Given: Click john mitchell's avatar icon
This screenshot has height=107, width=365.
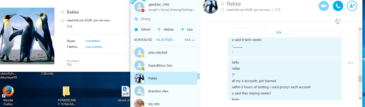Looking at the screenshot, I should 139,52.
